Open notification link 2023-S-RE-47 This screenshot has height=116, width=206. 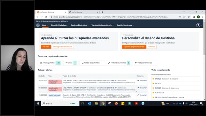(112, 88)
